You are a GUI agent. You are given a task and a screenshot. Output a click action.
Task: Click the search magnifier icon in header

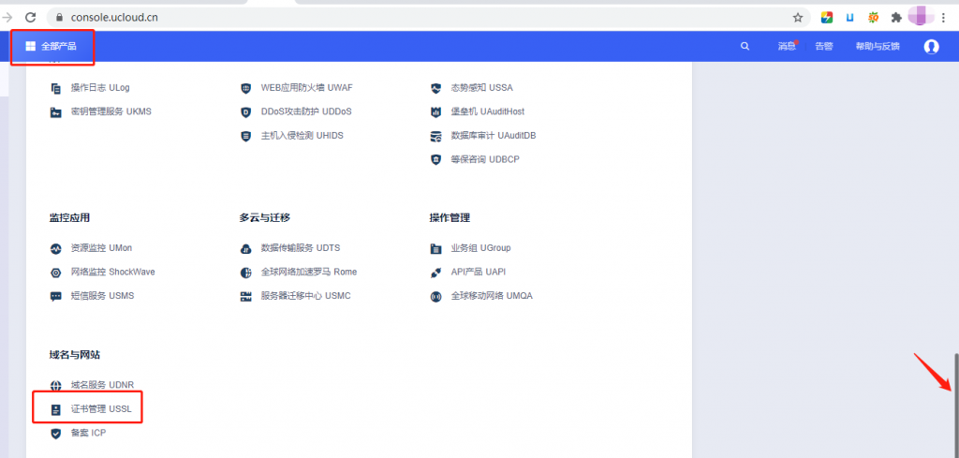pyautogui.click(x=745, y=46)
